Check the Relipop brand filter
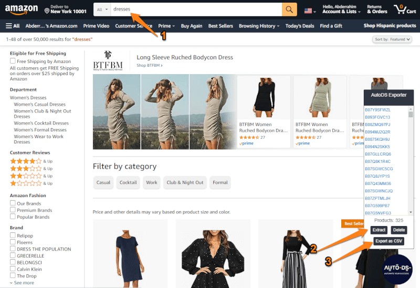The height and width of the screenshot is (288, 420). [13, 235]
